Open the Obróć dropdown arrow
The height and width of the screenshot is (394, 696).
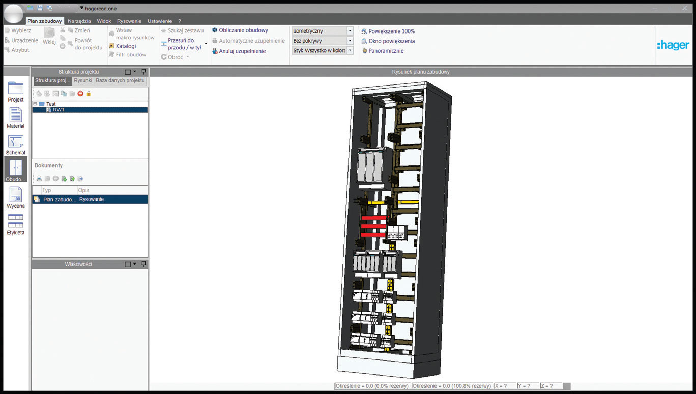(x=187, y=57)
